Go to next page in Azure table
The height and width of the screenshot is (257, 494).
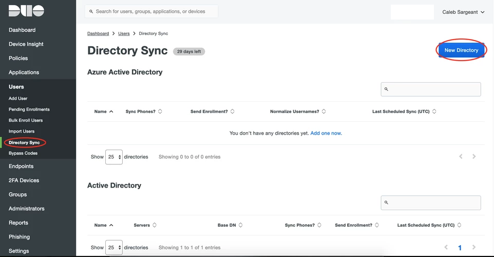(x=474, y=156)
